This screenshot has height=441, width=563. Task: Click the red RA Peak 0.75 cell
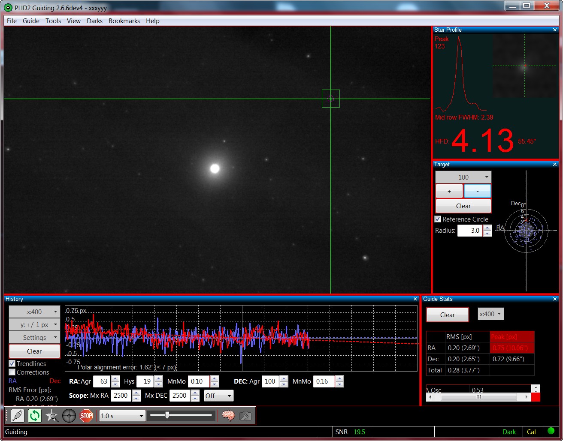tap(512, 348)
